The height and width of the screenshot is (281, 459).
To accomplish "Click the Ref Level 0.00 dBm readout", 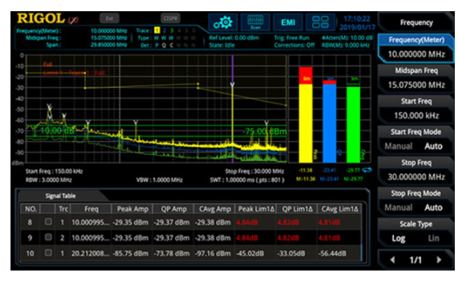I will [234, 38].
